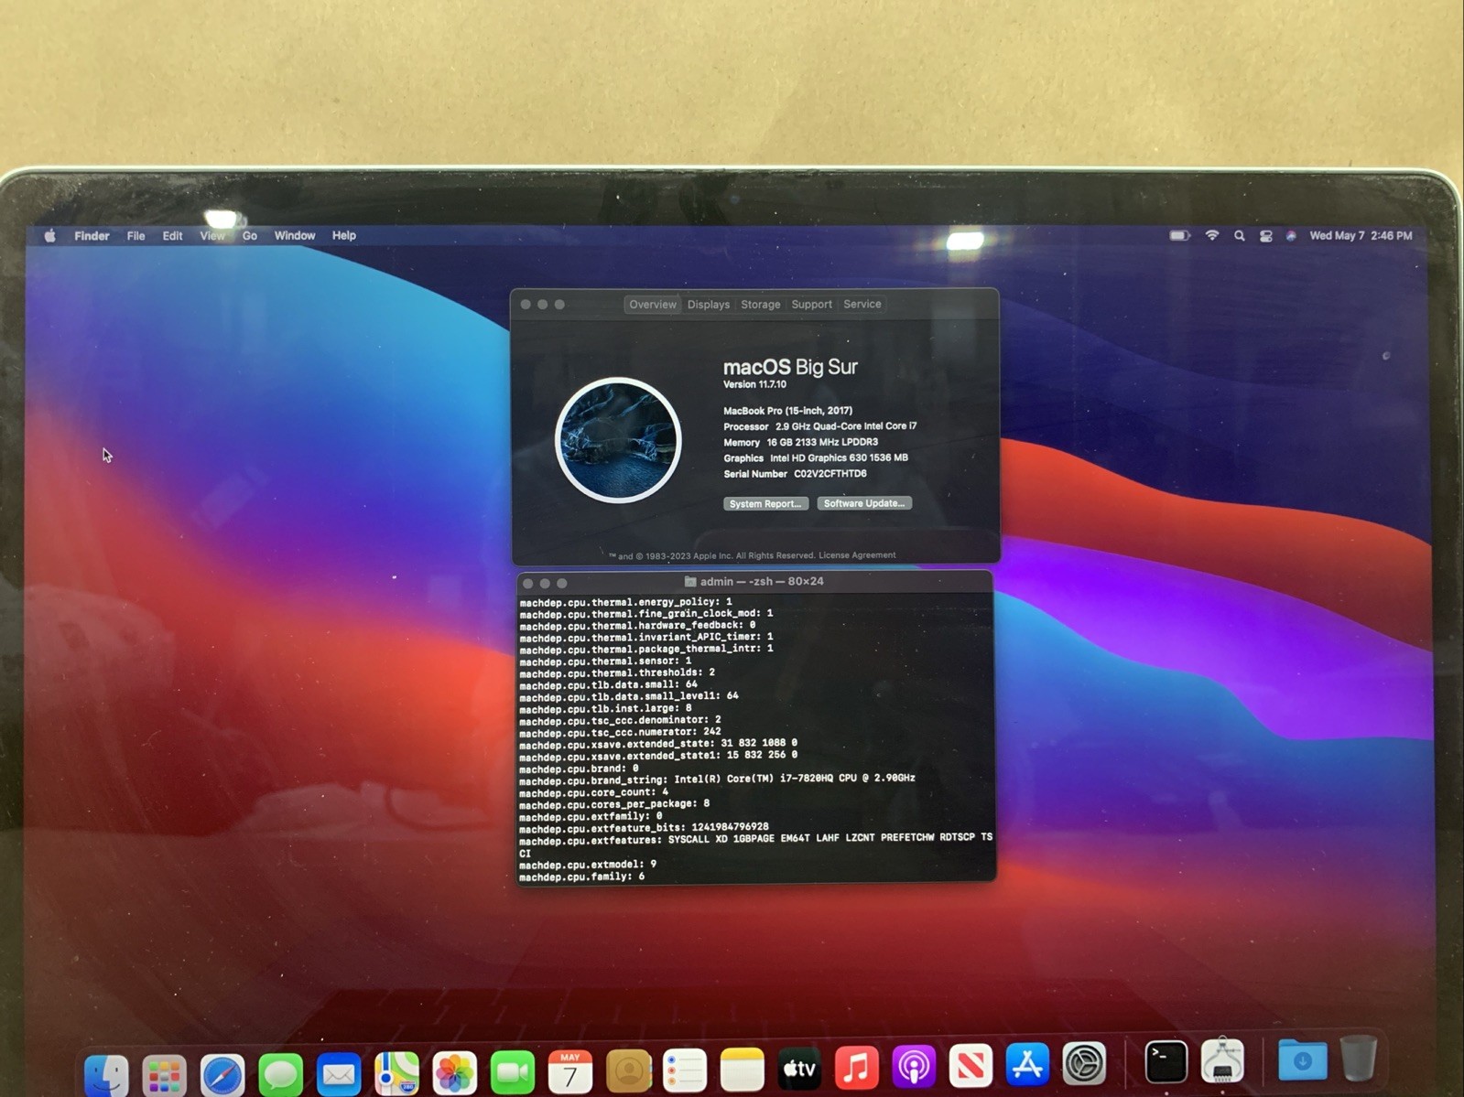The image size is (1464, 1097).
Task: Click the Version 11.7.10 text
Action: click(754, 385)
